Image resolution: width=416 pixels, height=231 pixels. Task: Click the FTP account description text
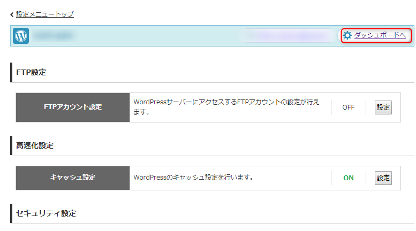(225, 107)
